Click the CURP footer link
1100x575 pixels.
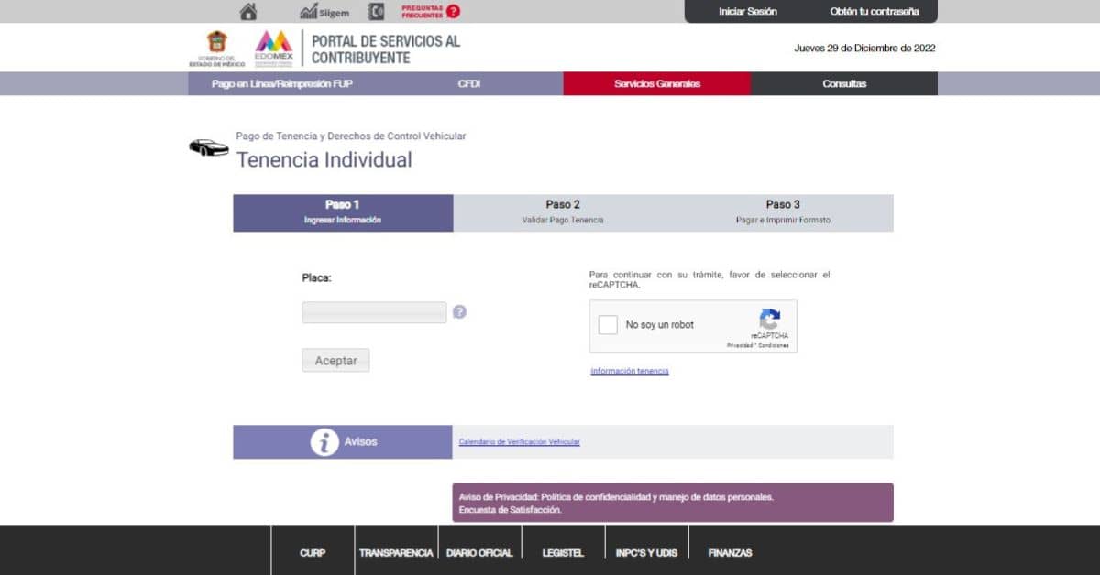(313, 553)
